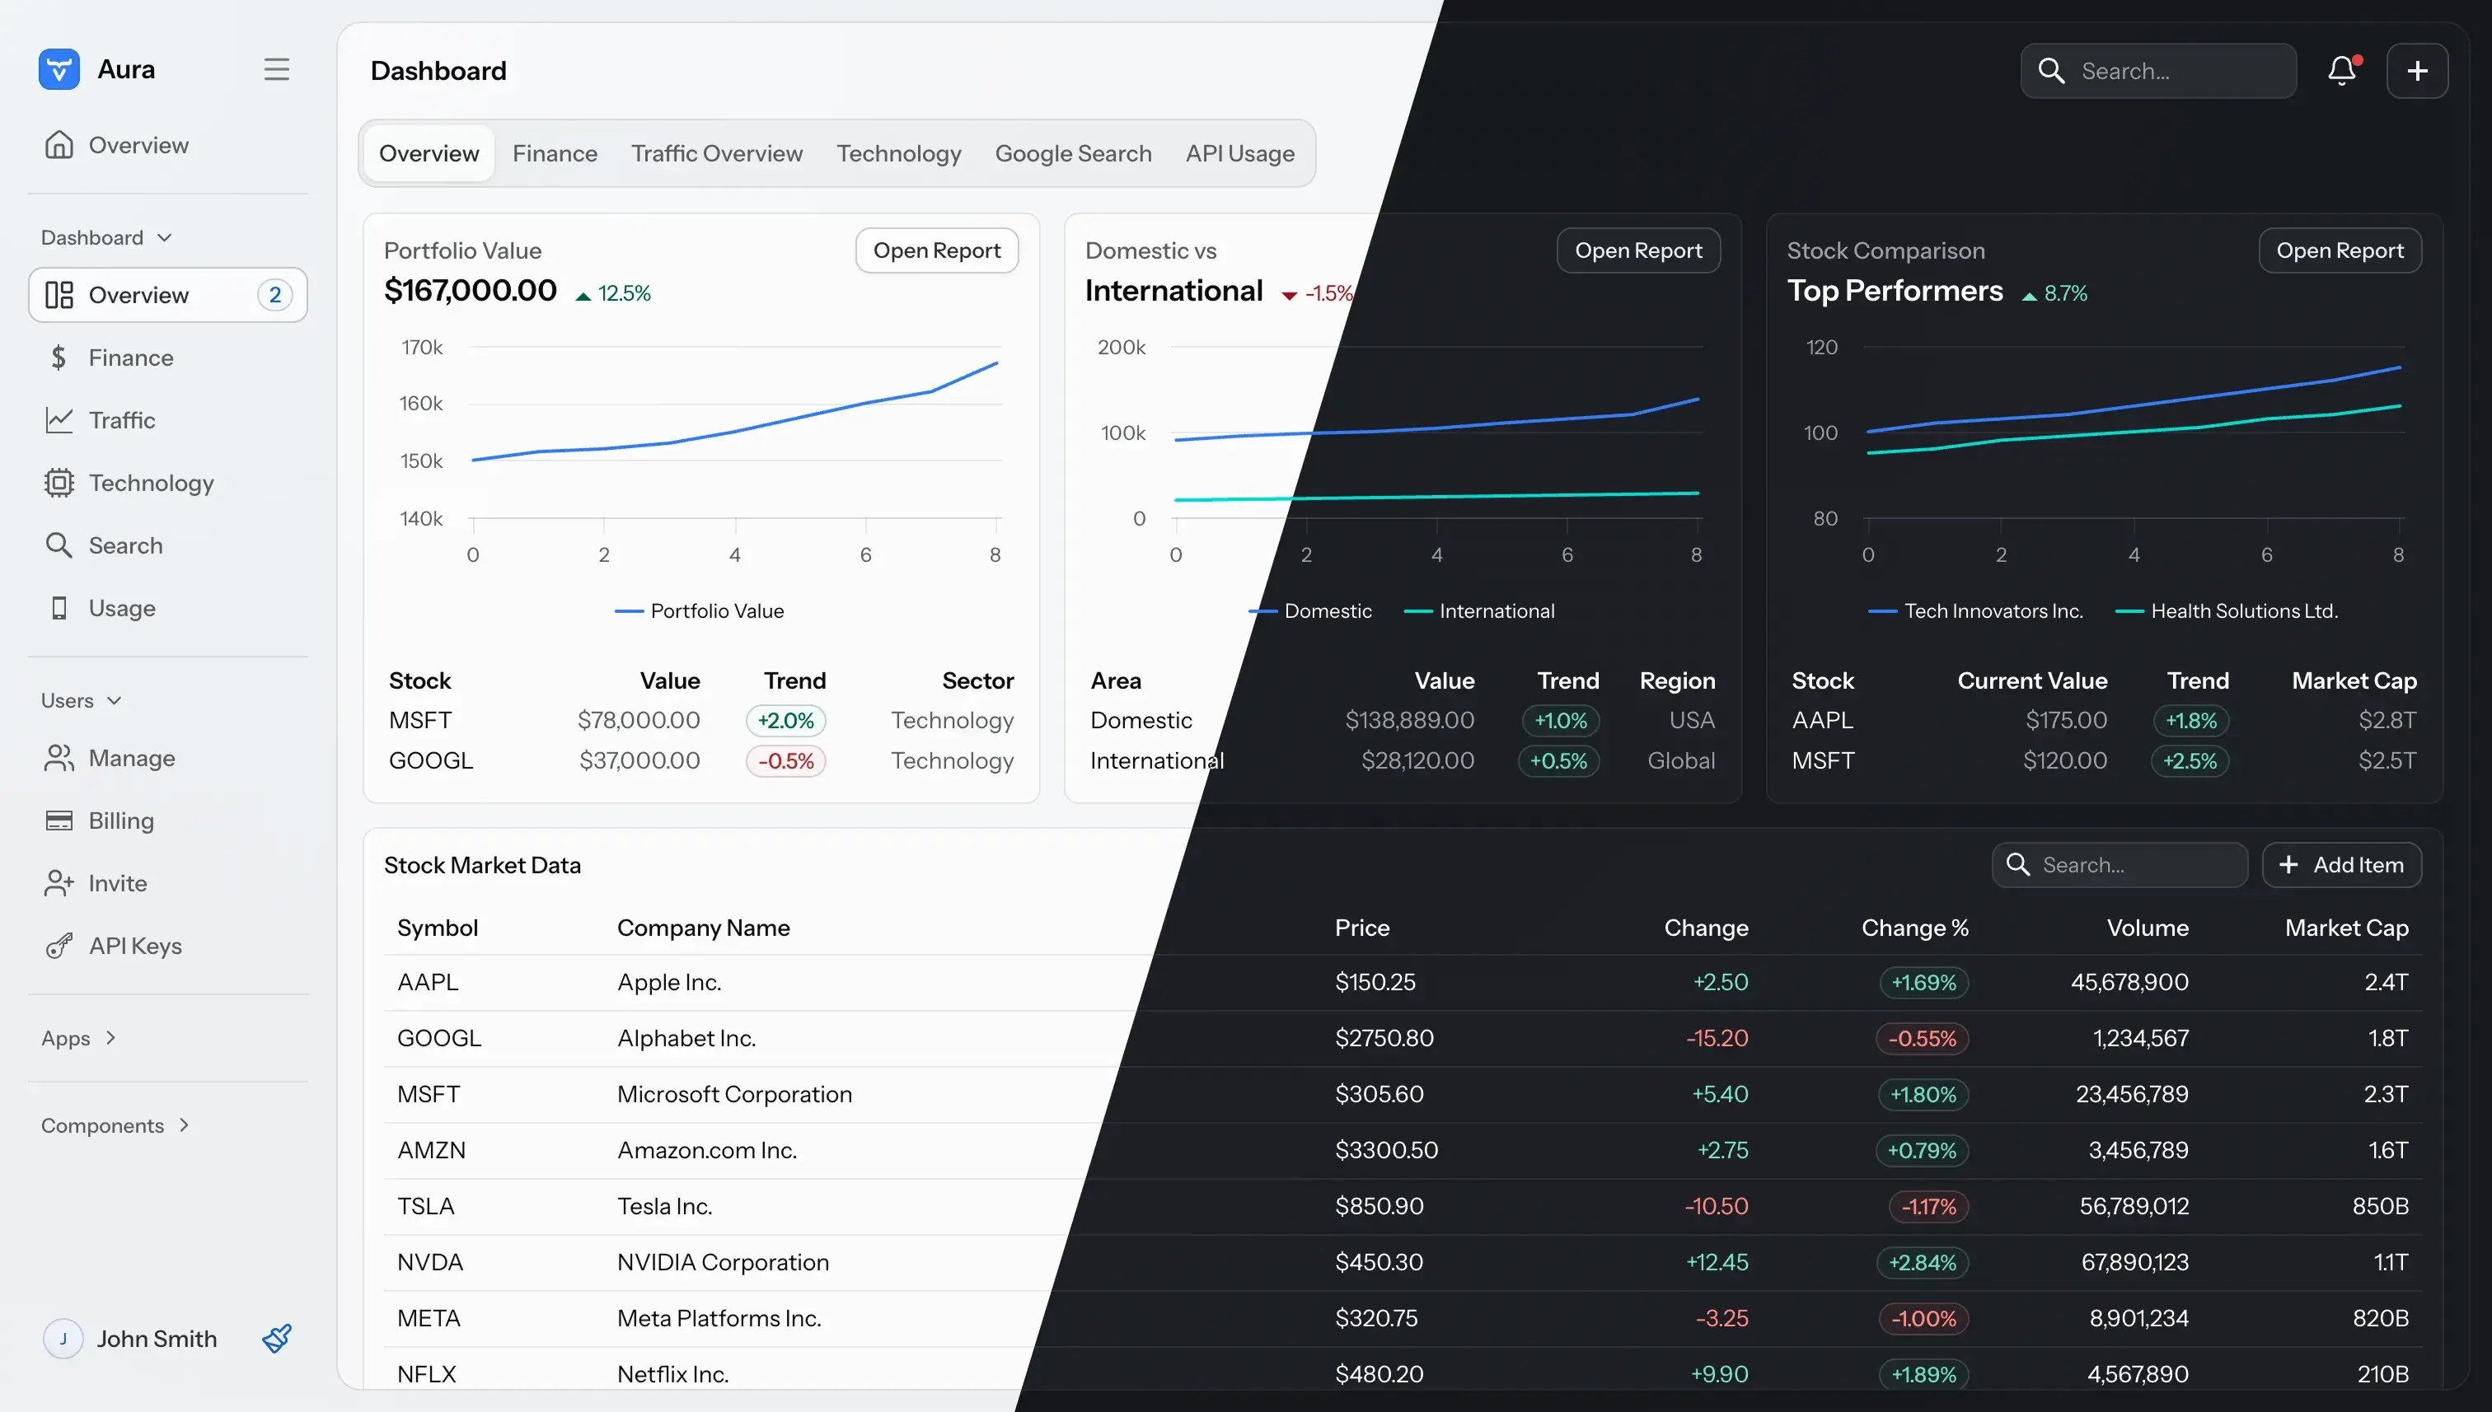Expand the Apps sidebar section

click(78, 1038)
